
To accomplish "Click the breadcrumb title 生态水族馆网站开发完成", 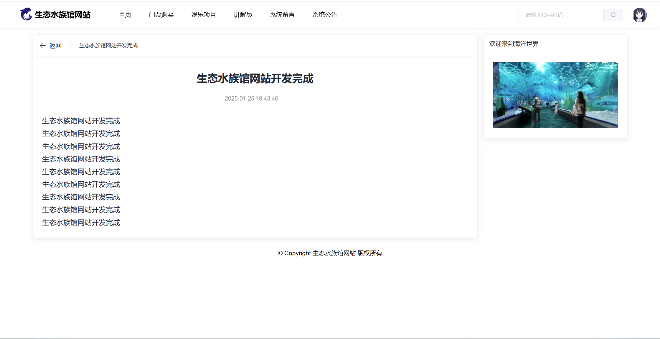I will click(x=108, y=46).
